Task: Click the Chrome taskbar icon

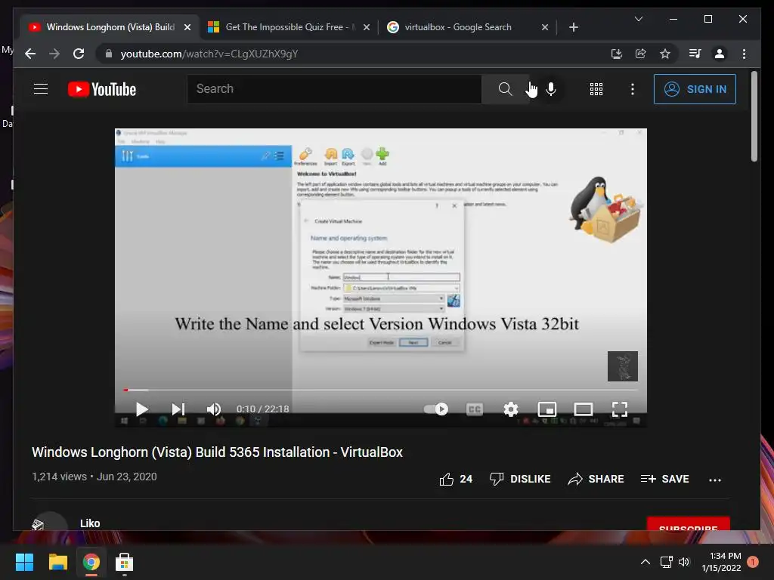Action: click(x=91, y=562)
